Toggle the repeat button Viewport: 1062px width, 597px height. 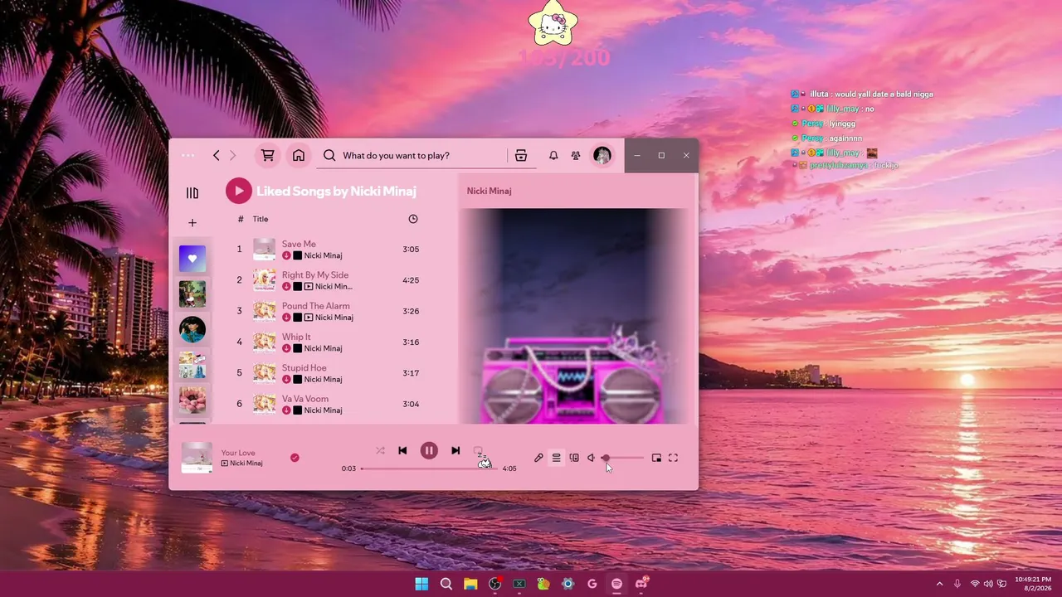coord(478,450)
